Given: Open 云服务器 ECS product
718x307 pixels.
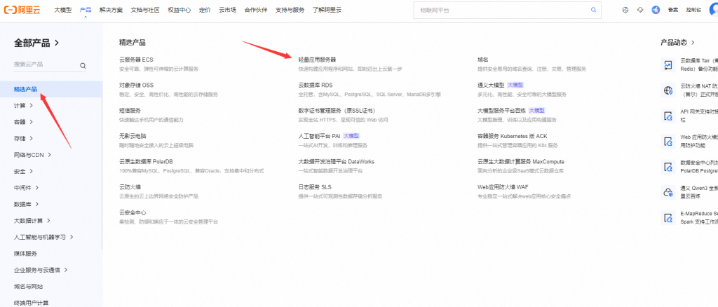Looking at the screenshot, I should tap(136, 60).
